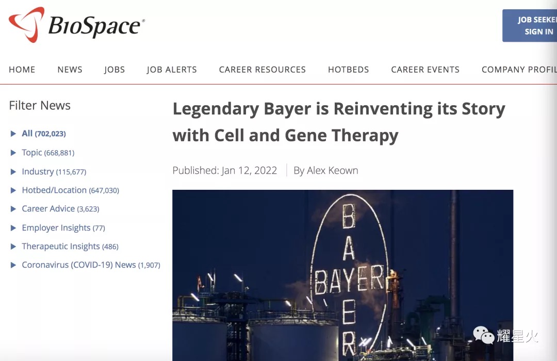The height and width of the screenshot is (361, 557).
Task: Expand the Industry filter arrow
Action: (13, 172)
